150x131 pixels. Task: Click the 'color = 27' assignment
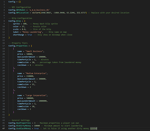coord(19,27)
